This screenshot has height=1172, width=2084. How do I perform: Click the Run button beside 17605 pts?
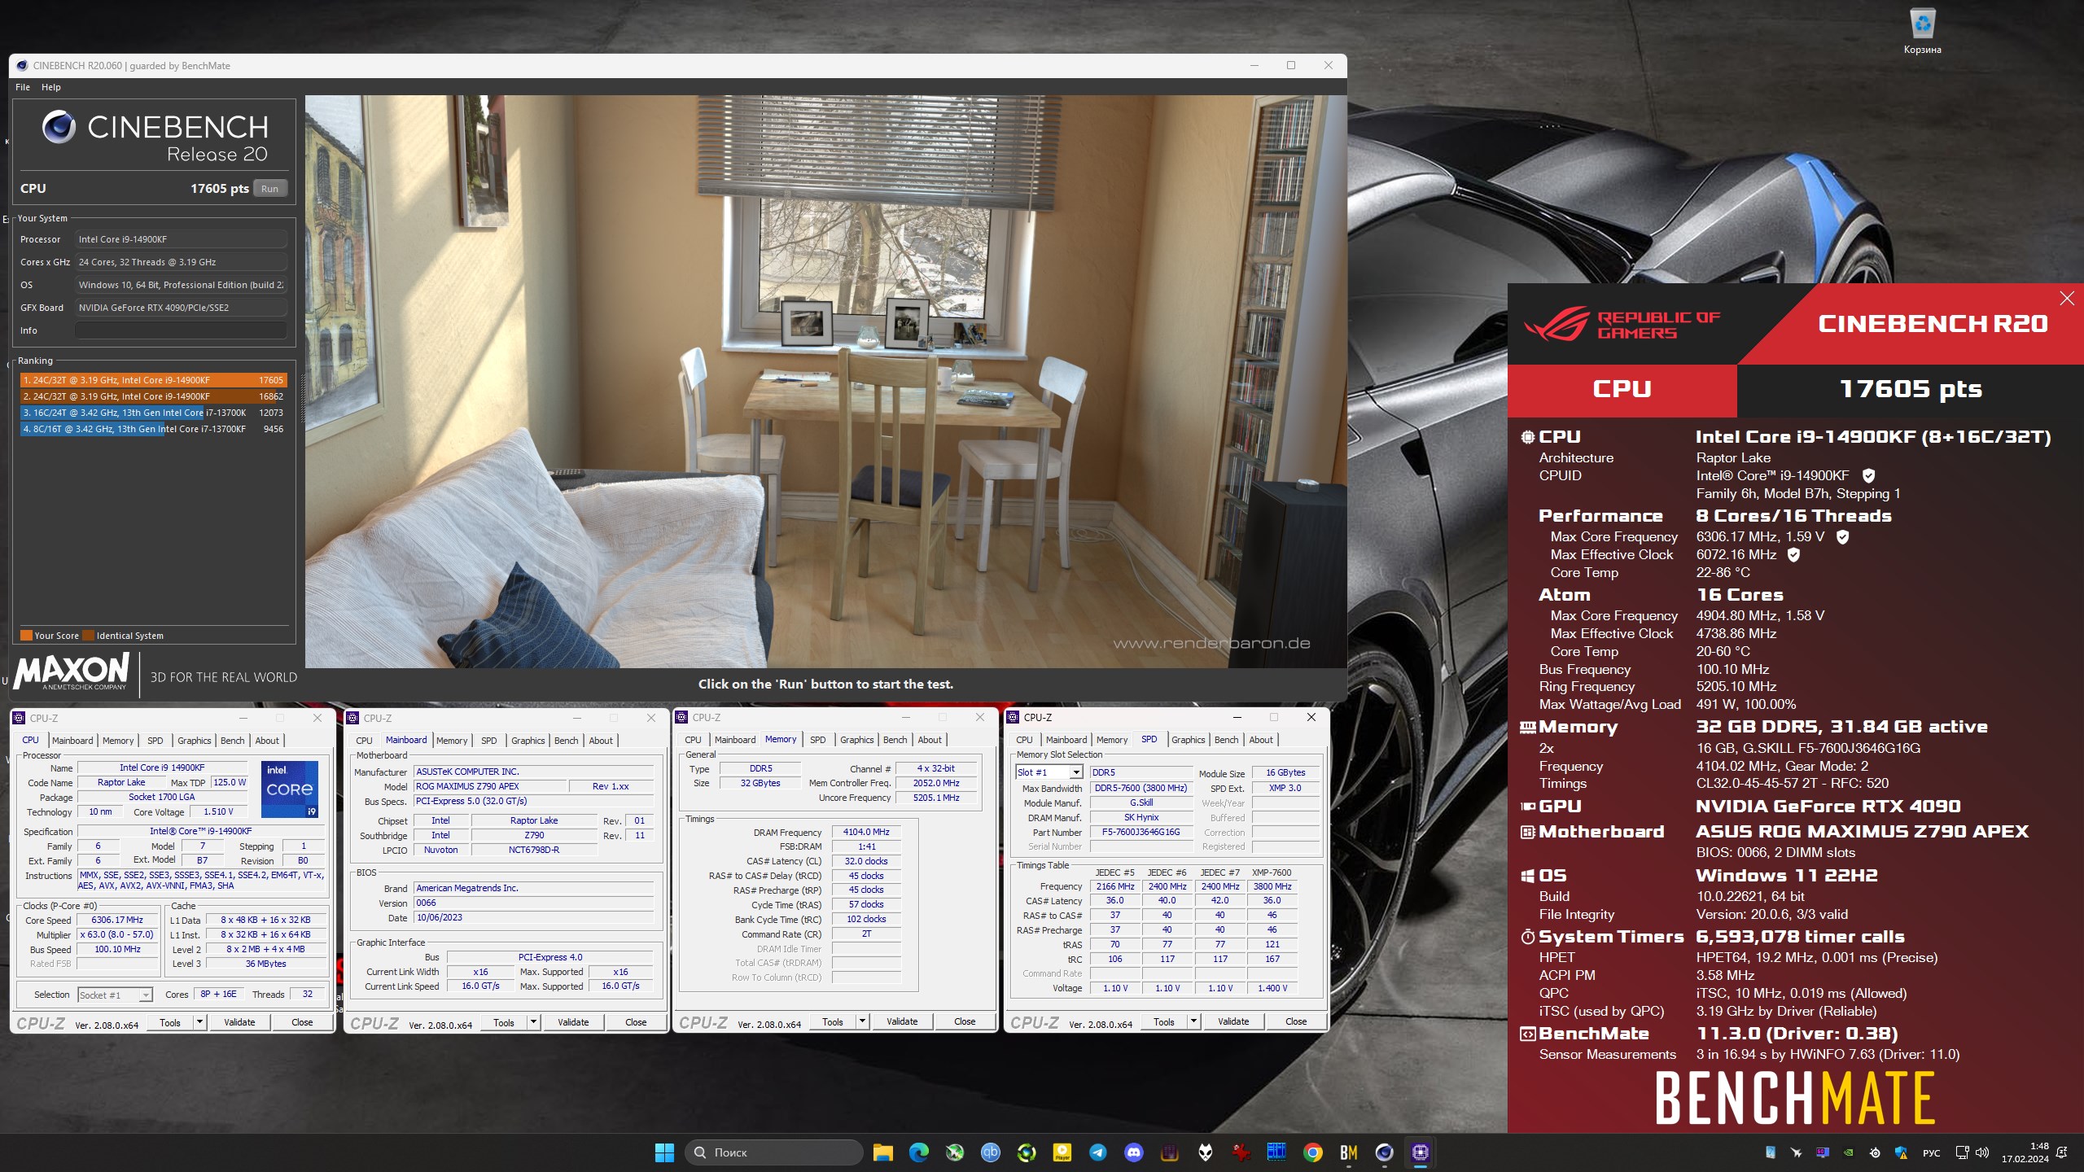tap(269, 188)
